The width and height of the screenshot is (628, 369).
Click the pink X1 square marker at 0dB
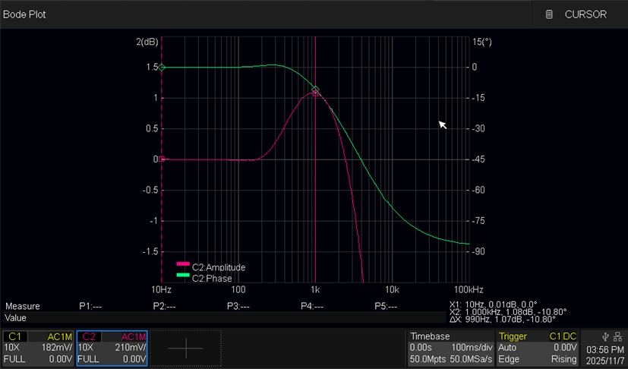(161, 159)
